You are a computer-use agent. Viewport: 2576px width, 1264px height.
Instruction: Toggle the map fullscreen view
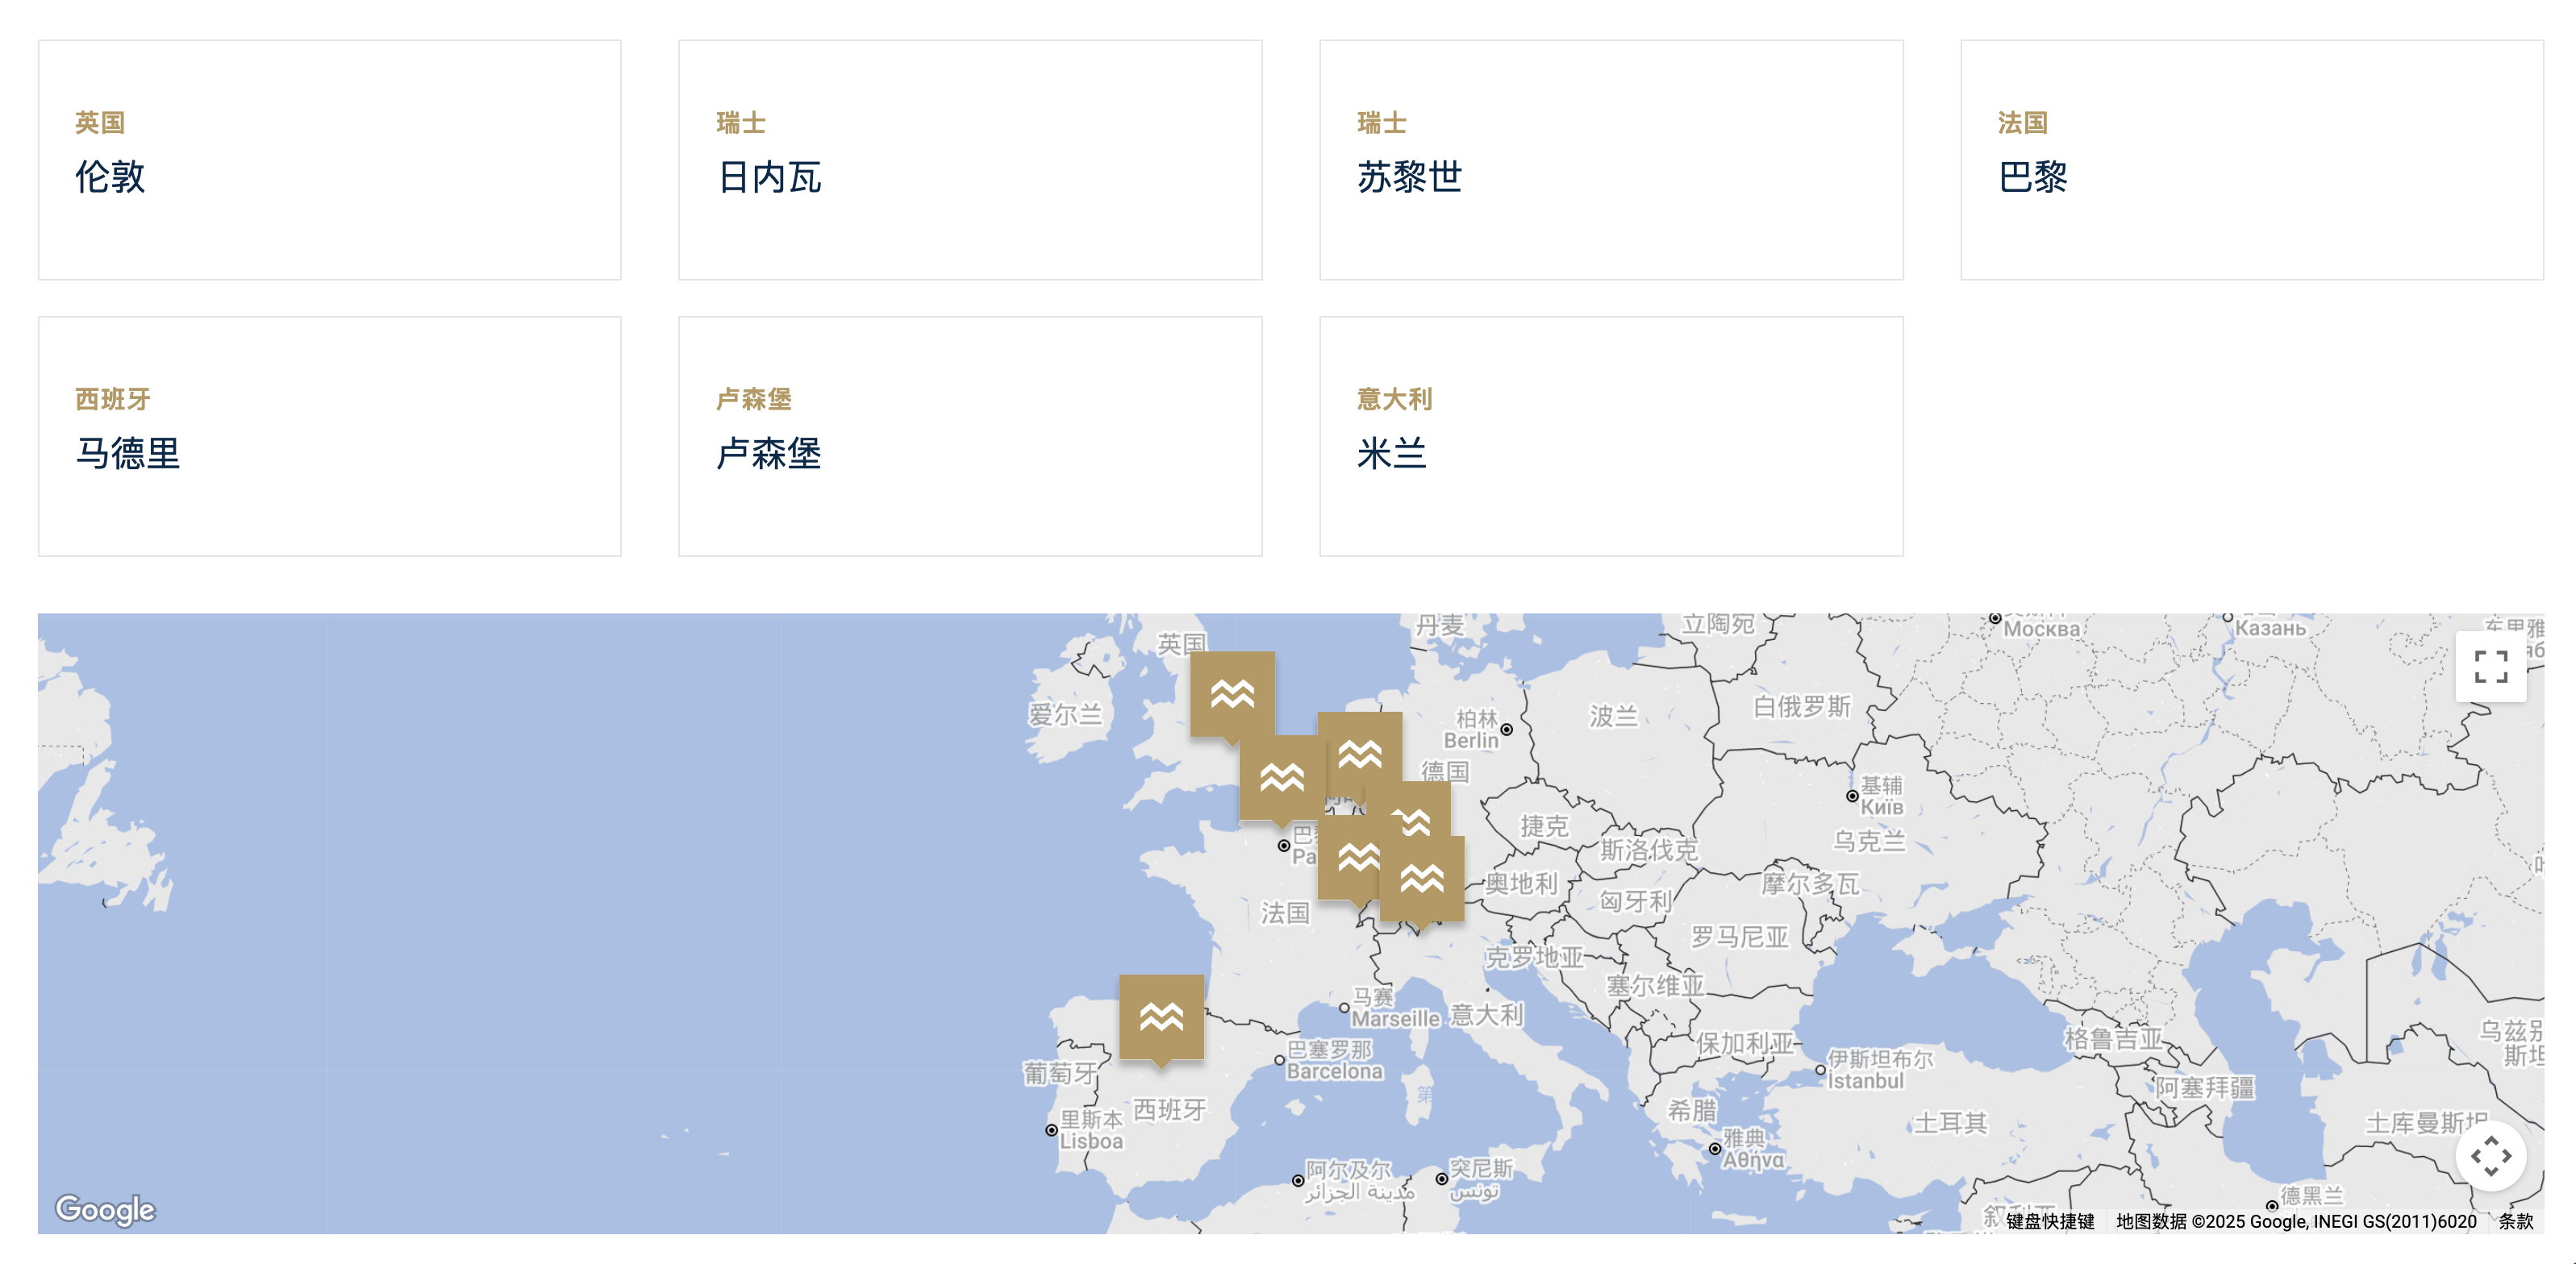[2490, 667]
